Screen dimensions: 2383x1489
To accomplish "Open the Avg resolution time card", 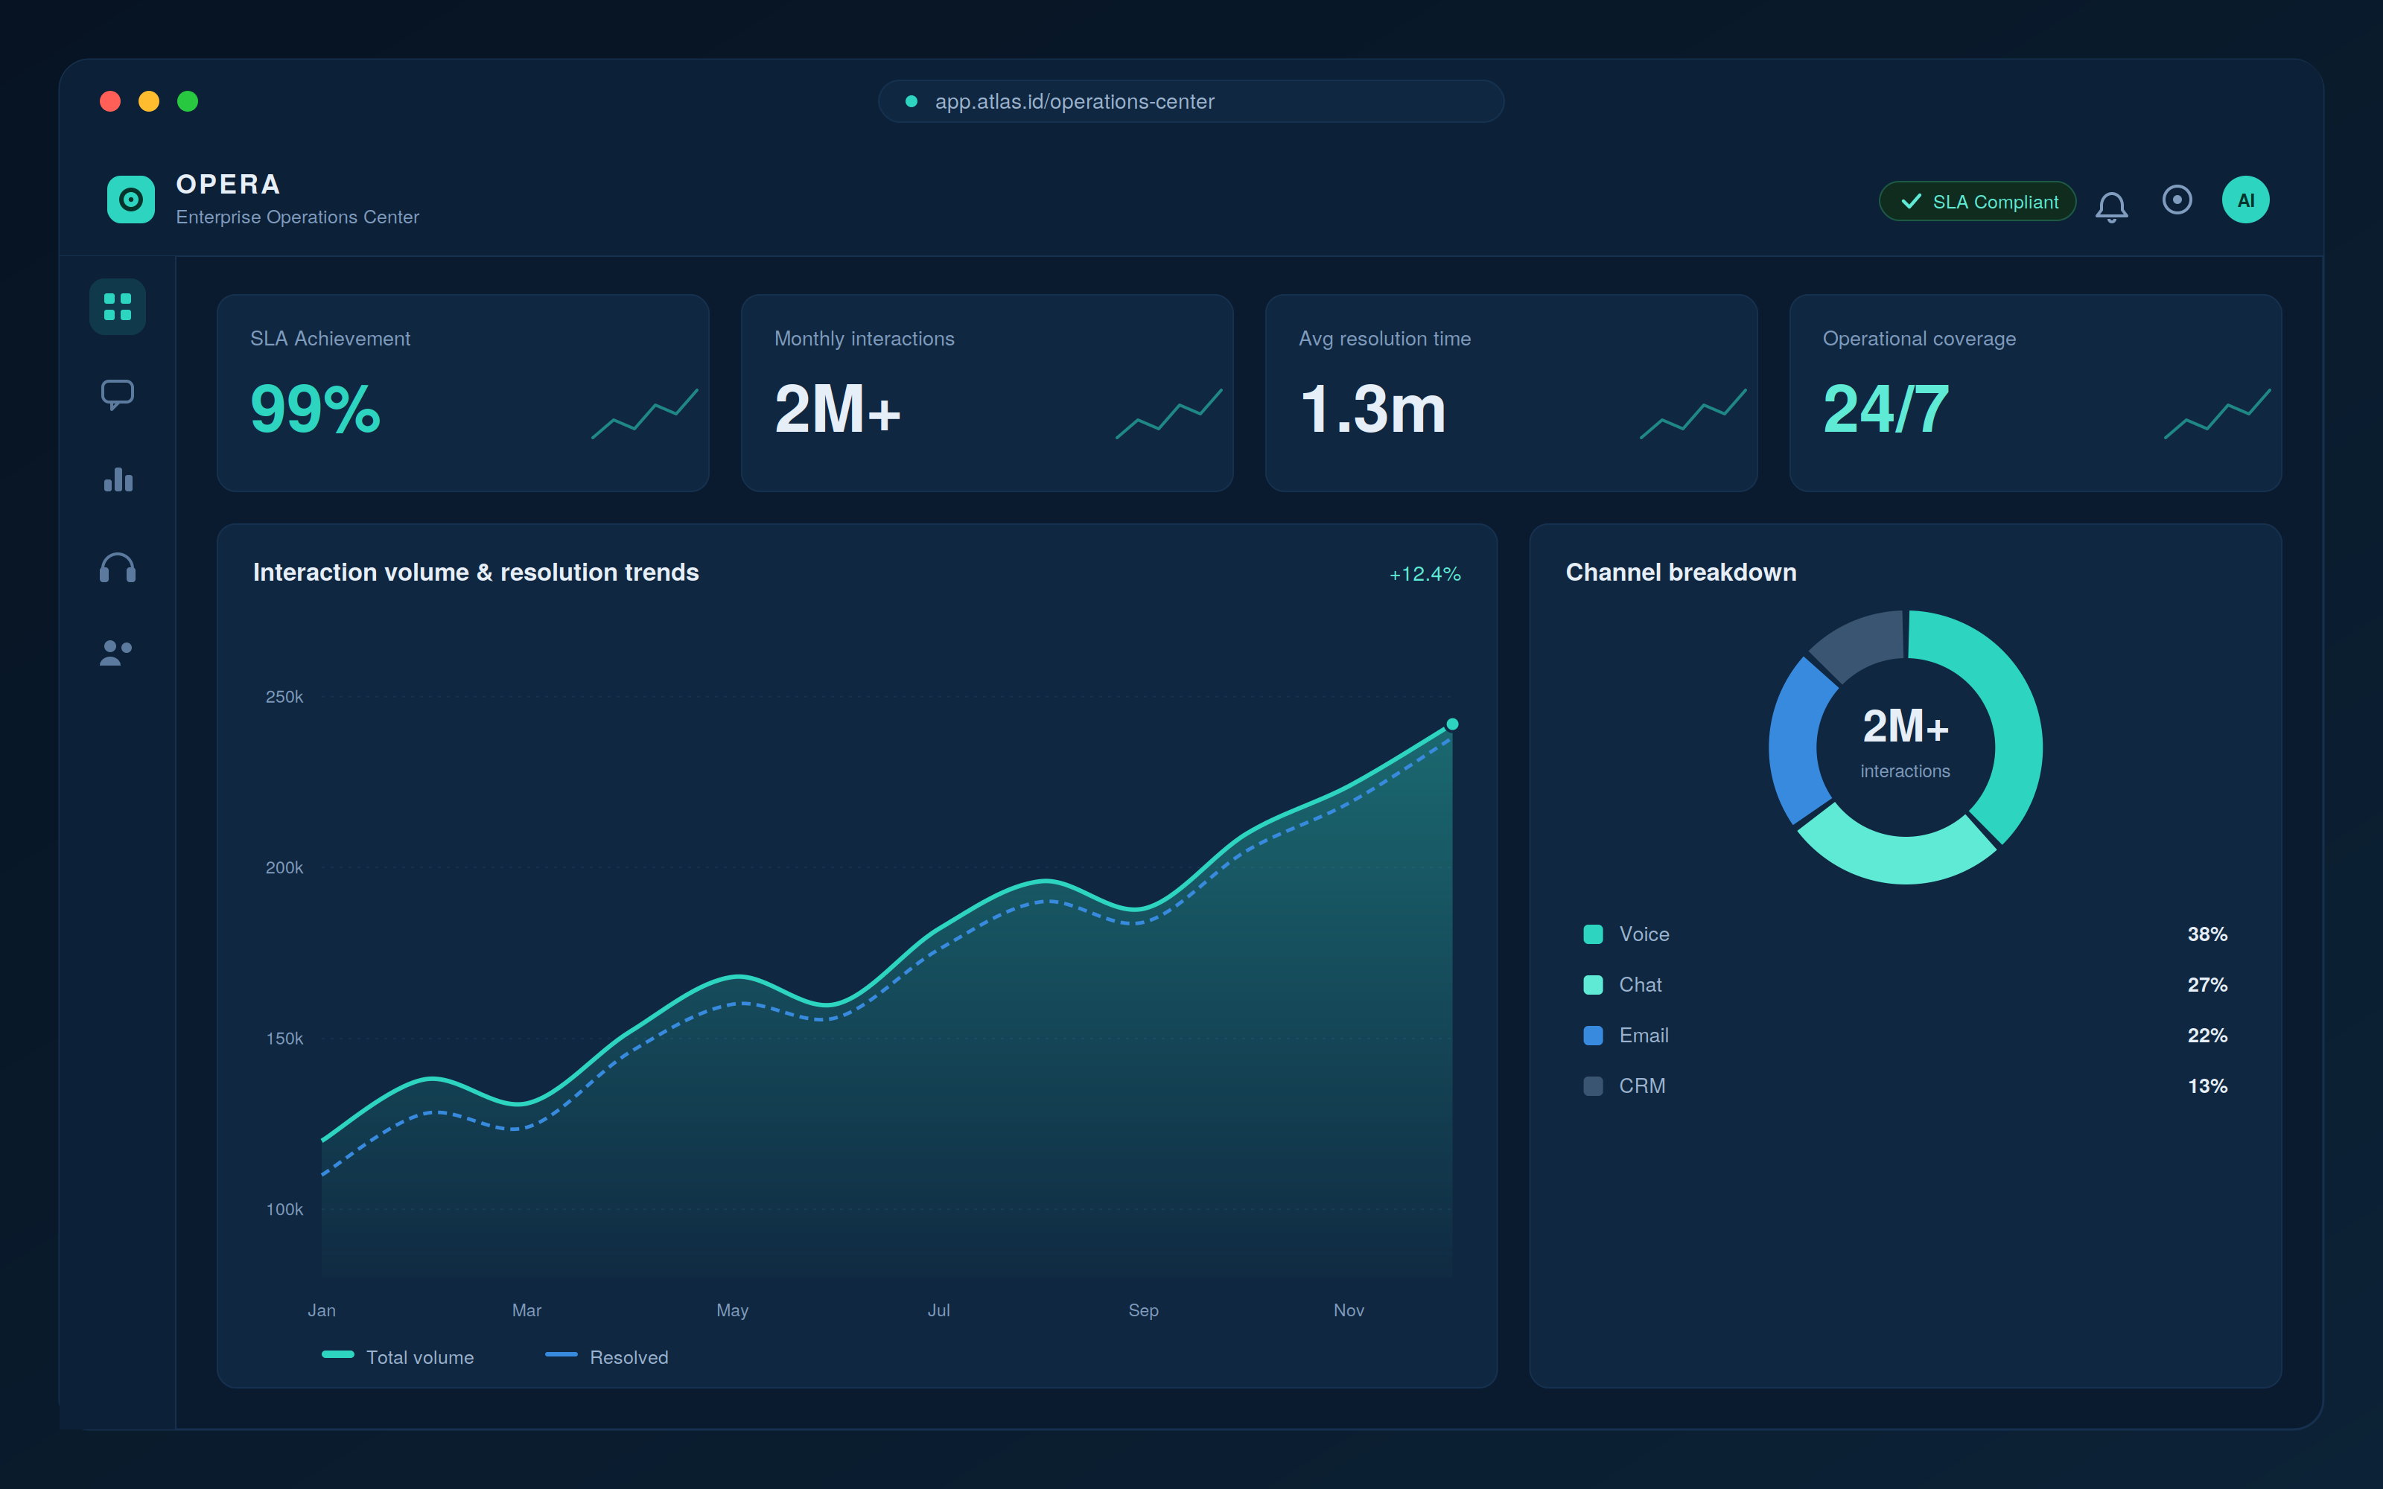I will (x=1512, y=393).
